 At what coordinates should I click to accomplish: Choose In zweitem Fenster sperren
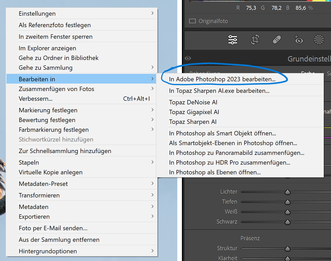tap(82, 37)
